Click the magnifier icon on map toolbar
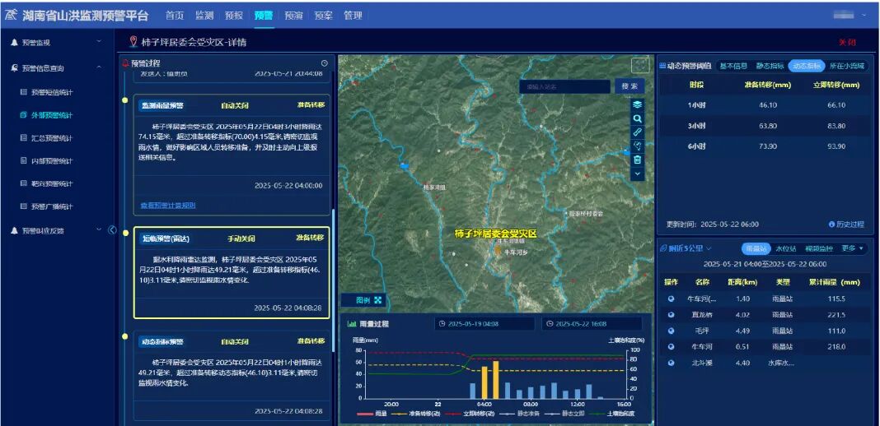The image size is (880, 426). [637, 118]
